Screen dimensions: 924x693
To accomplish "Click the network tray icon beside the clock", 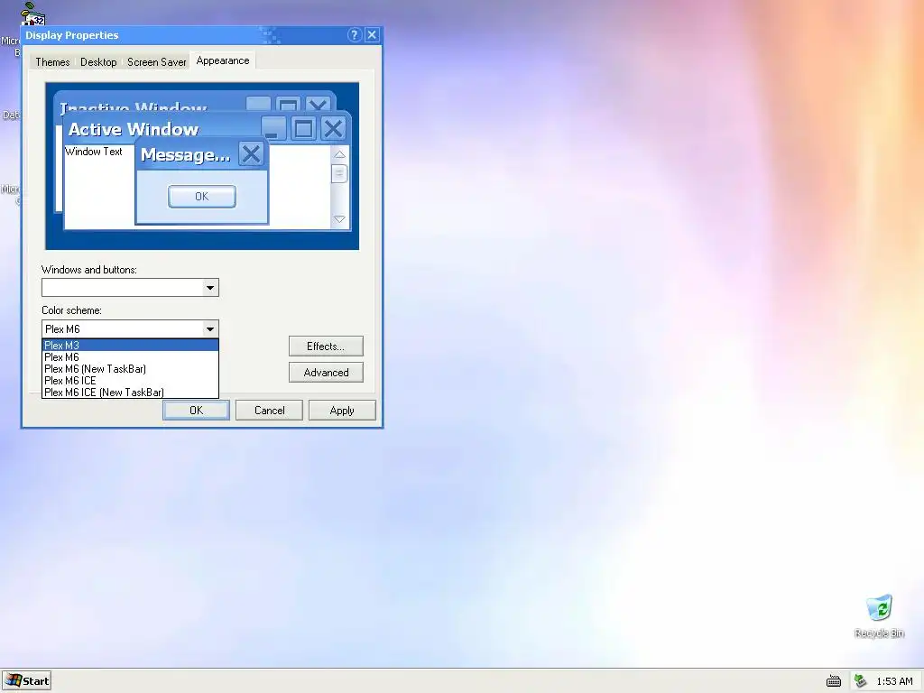I will tap(860, 680).
